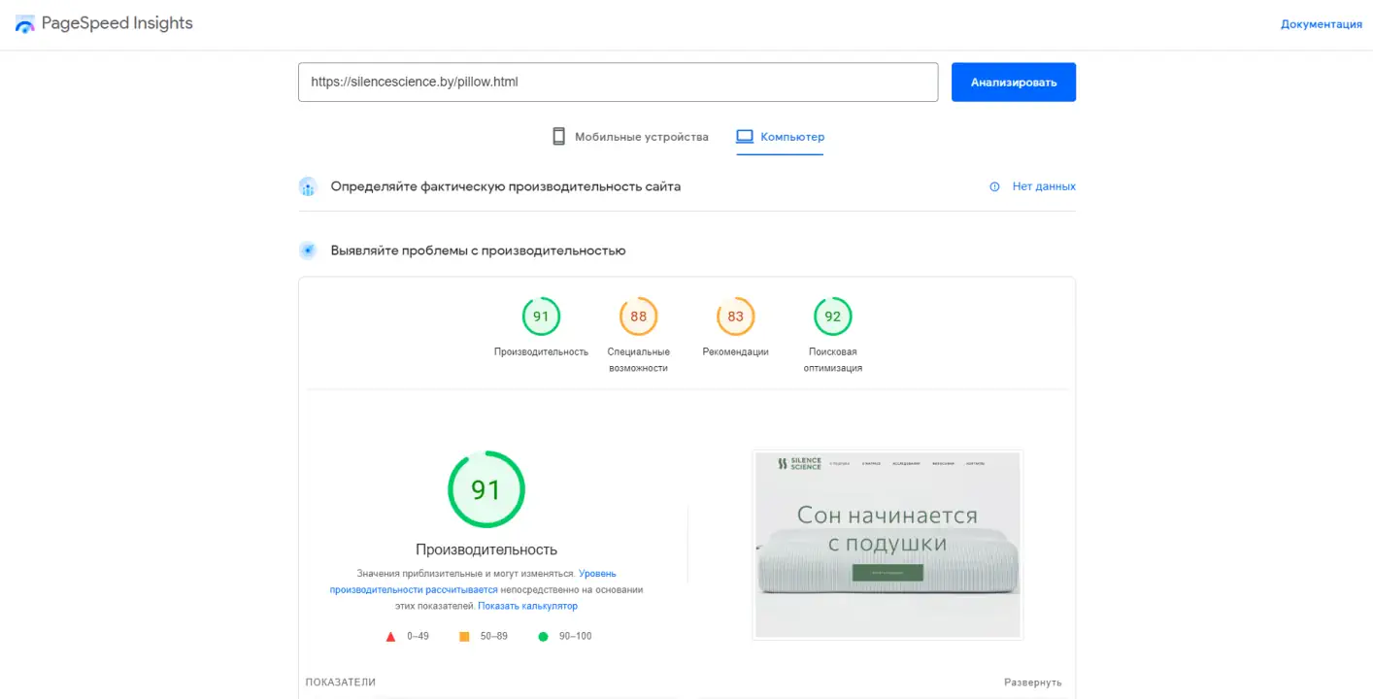
Task: Select the Специальные возможности score gauge 88
Action: (x=638, y=316)
